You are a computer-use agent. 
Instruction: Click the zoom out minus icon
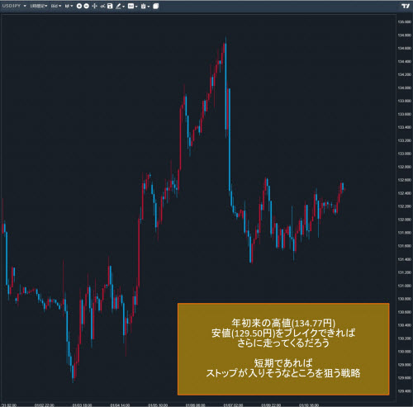[86, 6]
